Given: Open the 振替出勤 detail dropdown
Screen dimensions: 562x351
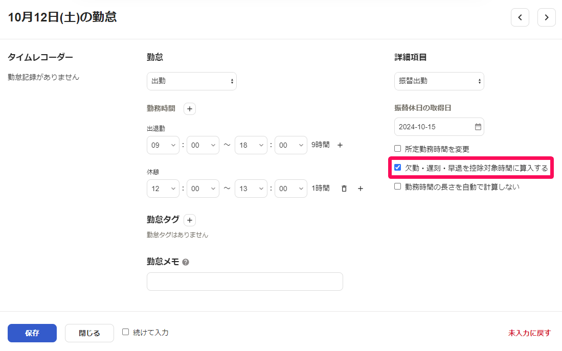Looking at the screenshot, I should [439, 81].
